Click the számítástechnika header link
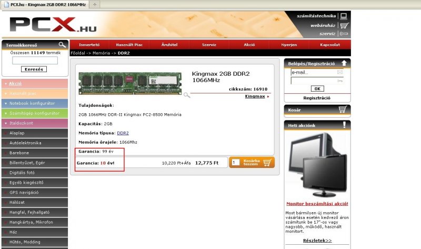The height and width of the screenshot is (249, 421). click(316, 16)
